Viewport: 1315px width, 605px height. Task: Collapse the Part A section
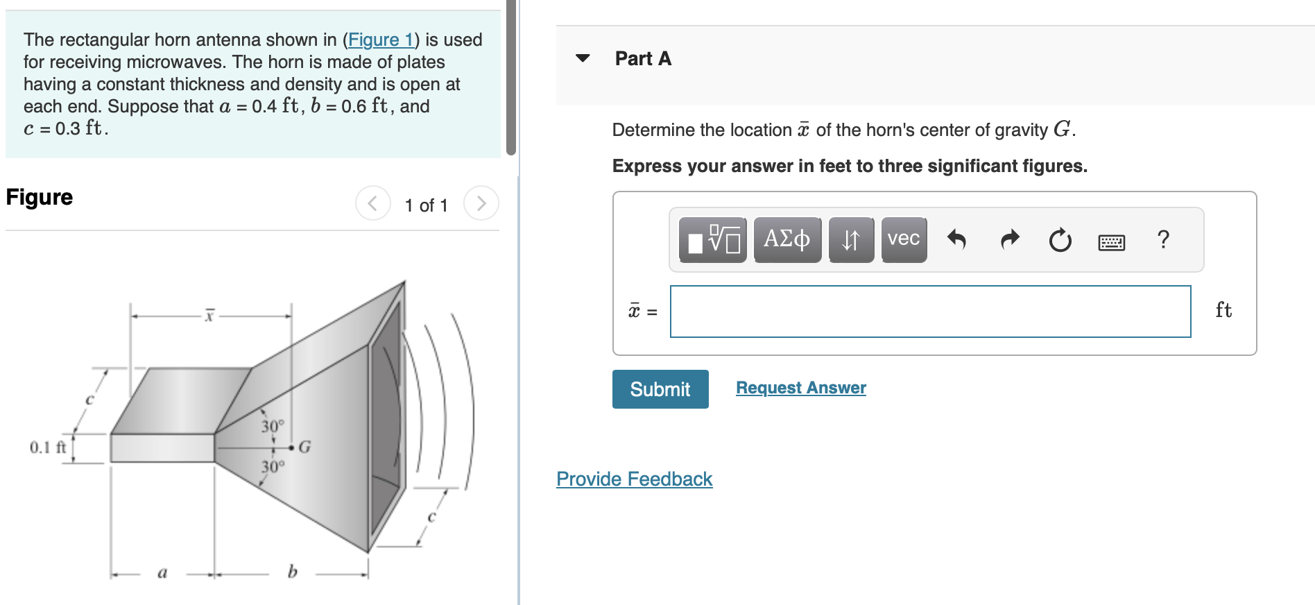[x=582, y=59]
